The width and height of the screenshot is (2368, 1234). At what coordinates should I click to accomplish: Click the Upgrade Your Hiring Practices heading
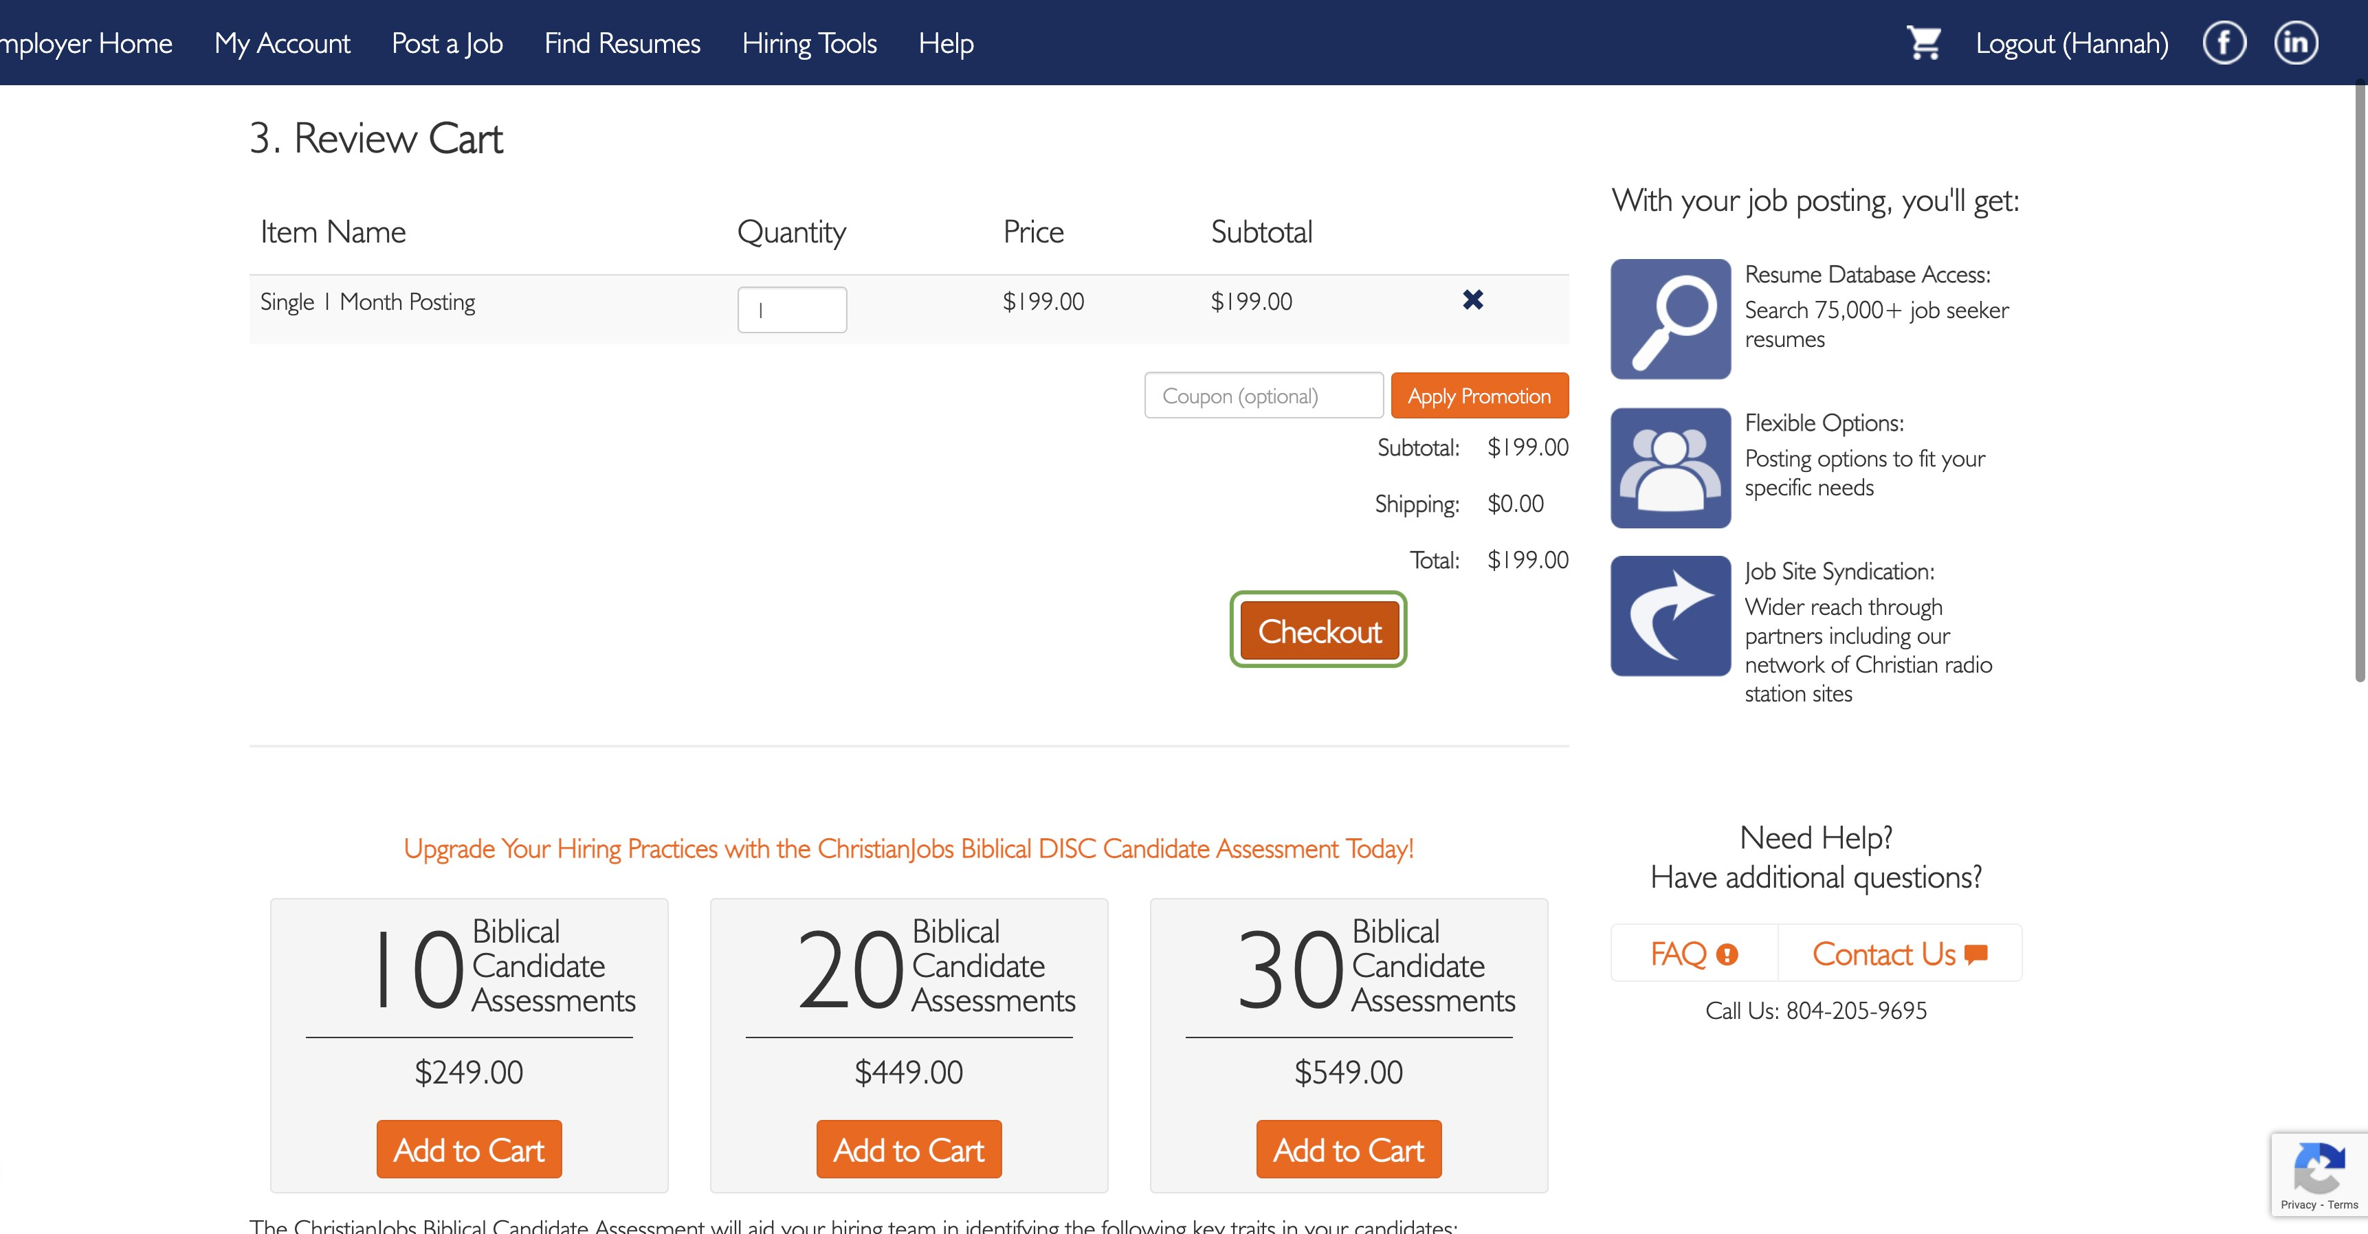908,848
